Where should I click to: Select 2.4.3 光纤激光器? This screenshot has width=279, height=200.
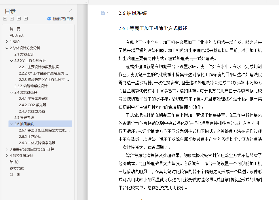(32, 111)
